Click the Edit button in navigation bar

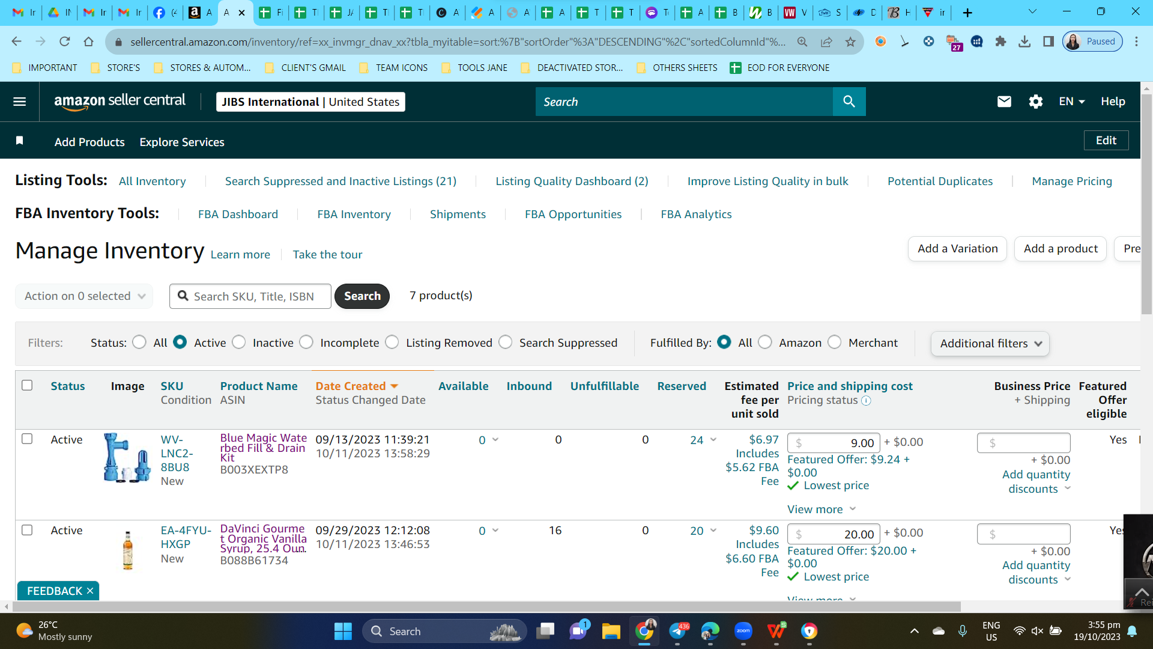(x=1106, y=141)
